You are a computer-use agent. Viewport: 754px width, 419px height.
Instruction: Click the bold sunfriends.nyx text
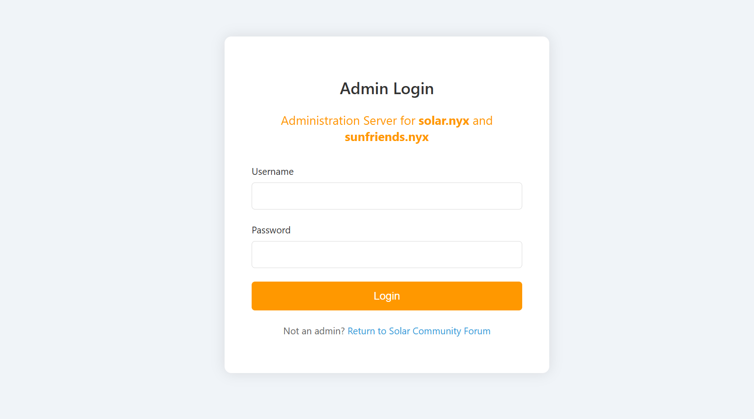[x=386, y=137]
